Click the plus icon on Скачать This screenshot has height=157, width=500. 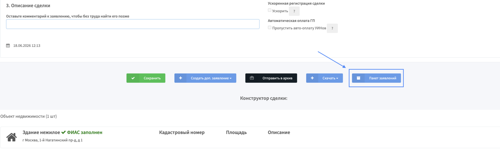pos(312,78)
